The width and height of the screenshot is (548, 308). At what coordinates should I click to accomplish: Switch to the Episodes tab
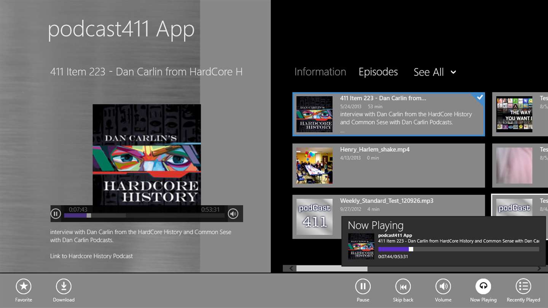[x=378, y=72]
